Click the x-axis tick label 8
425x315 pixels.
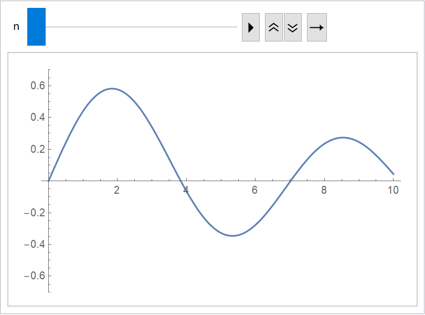click(x=324, y=190)
